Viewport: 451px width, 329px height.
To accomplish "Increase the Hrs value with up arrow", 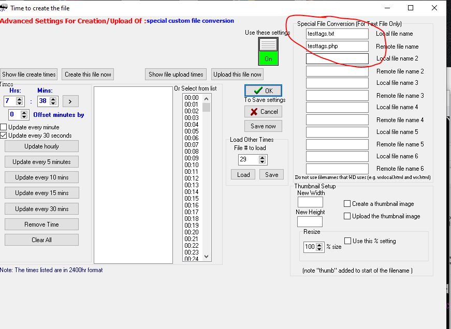I will click(20, 99).
